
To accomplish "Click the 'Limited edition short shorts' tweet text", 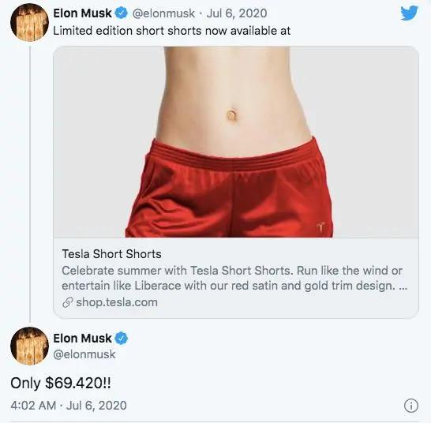I will (x=171, y=31).
